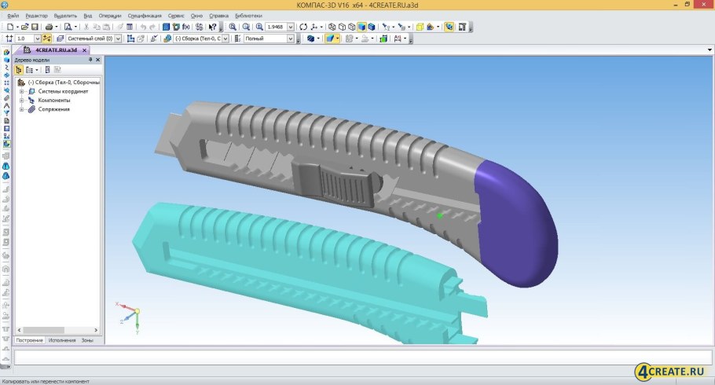
Task: Click the command prompt input field at bottom
Action: pyautogui.click(x=363, y=357)
